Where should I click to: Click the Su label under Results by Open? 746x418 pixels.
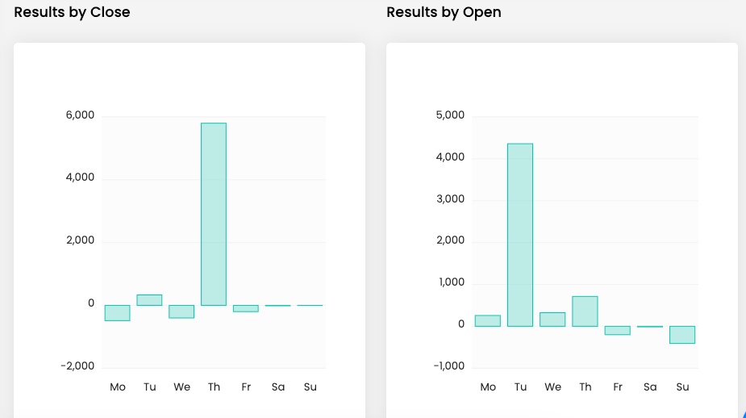tap(682, 387)
